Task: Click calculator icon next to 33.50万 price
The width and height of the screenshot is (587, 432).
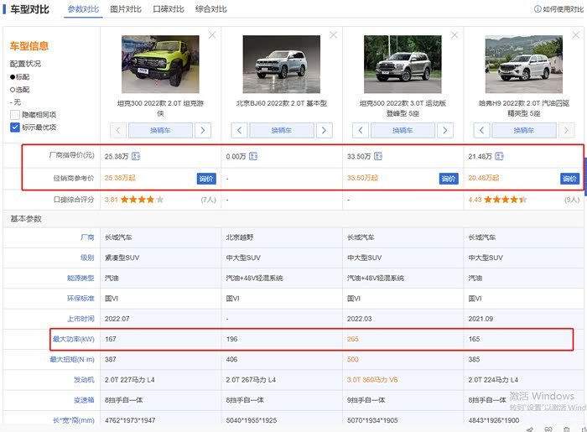Action: pos(378,156)
